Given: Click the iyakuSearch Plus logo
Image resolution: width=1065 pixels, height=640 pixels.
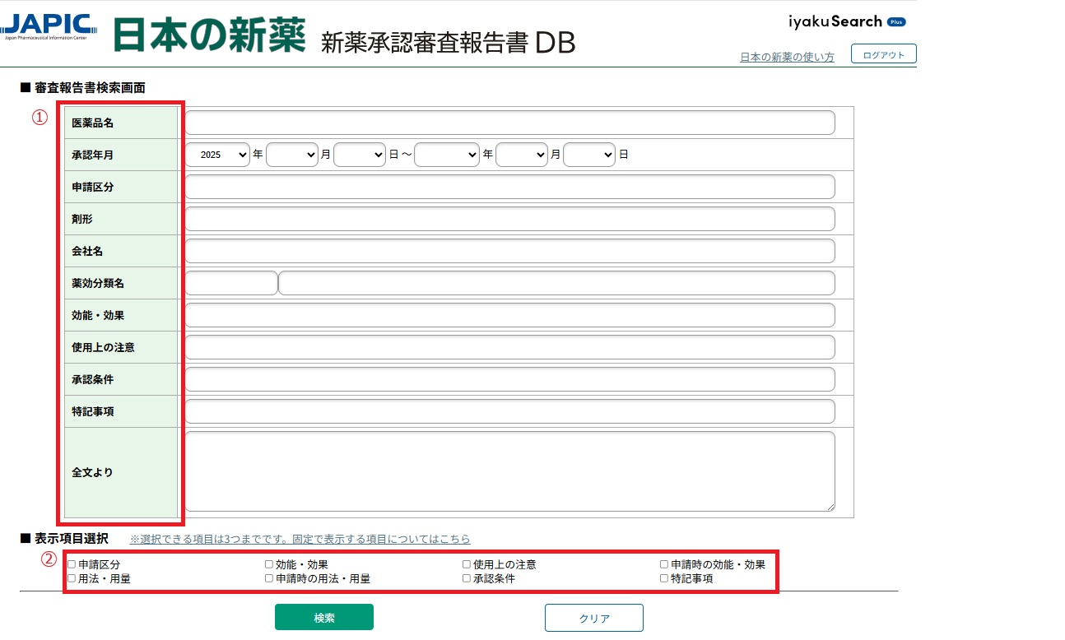Looking at the screenshot, I should (x=847, y=21).
